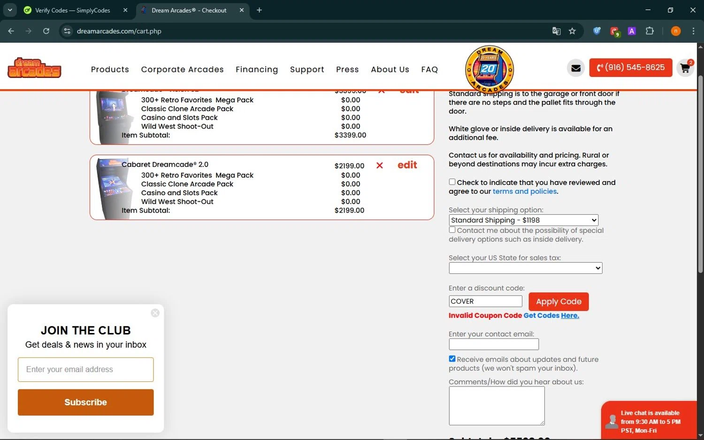This screenshot has height=440, width=704.
Task: Click the comments text area
Action: (x=497, y=406)
